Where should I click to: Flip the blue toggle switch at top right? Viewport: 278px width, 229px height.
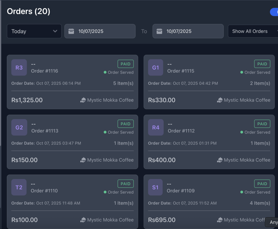tap(274, 12)
